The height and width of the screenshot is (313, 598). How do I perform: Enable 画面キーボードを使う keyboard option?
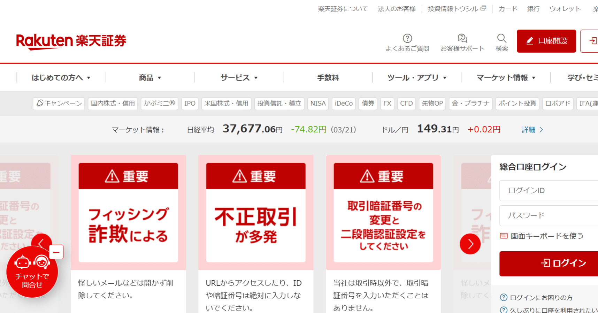pos(542,236)
